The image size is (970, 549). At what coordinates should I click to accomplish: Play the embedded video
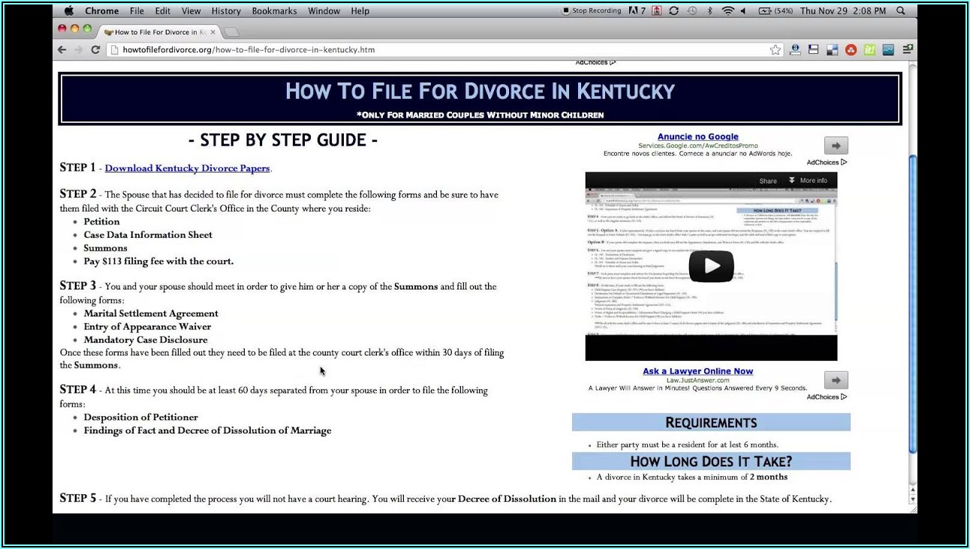click(x=710, y=265)
